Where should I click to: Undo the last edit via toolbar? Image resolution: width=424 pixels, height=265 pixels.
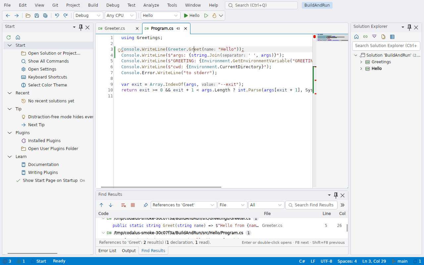pyautogui.click(x=57, y=16)
